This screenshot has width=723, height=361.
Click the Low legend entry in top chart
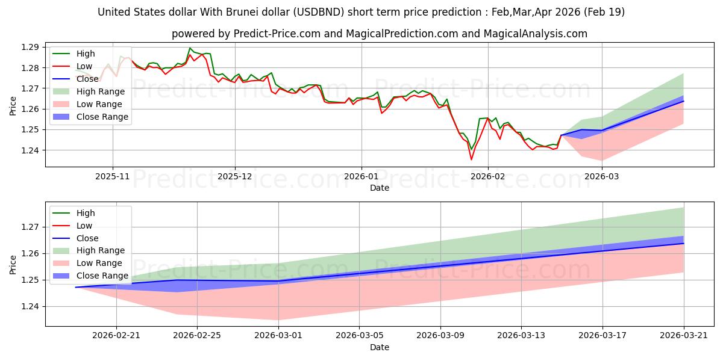[74, 66]
